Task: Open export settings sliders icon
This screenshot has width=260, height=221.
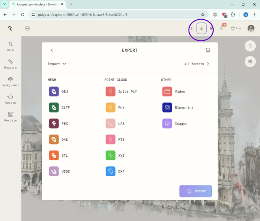Action: point(208,50)
